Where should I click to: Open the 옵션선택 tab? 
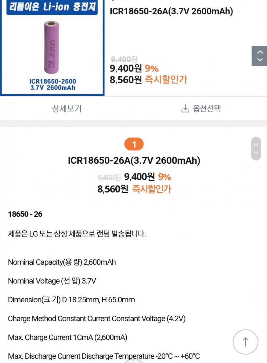201,108
